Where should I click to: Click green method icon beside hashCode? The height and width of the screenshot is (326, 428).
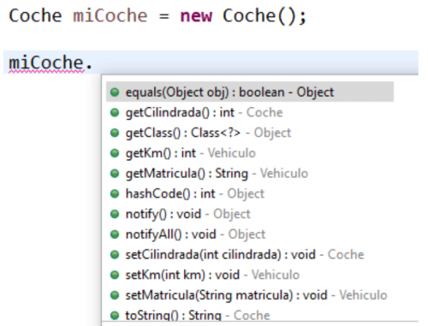click(x=115, y=193)
